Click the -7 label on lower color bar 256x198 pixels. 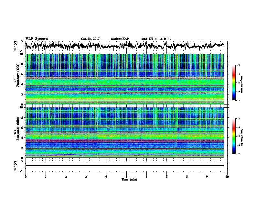pyautogui.click(x=239, y=154)
